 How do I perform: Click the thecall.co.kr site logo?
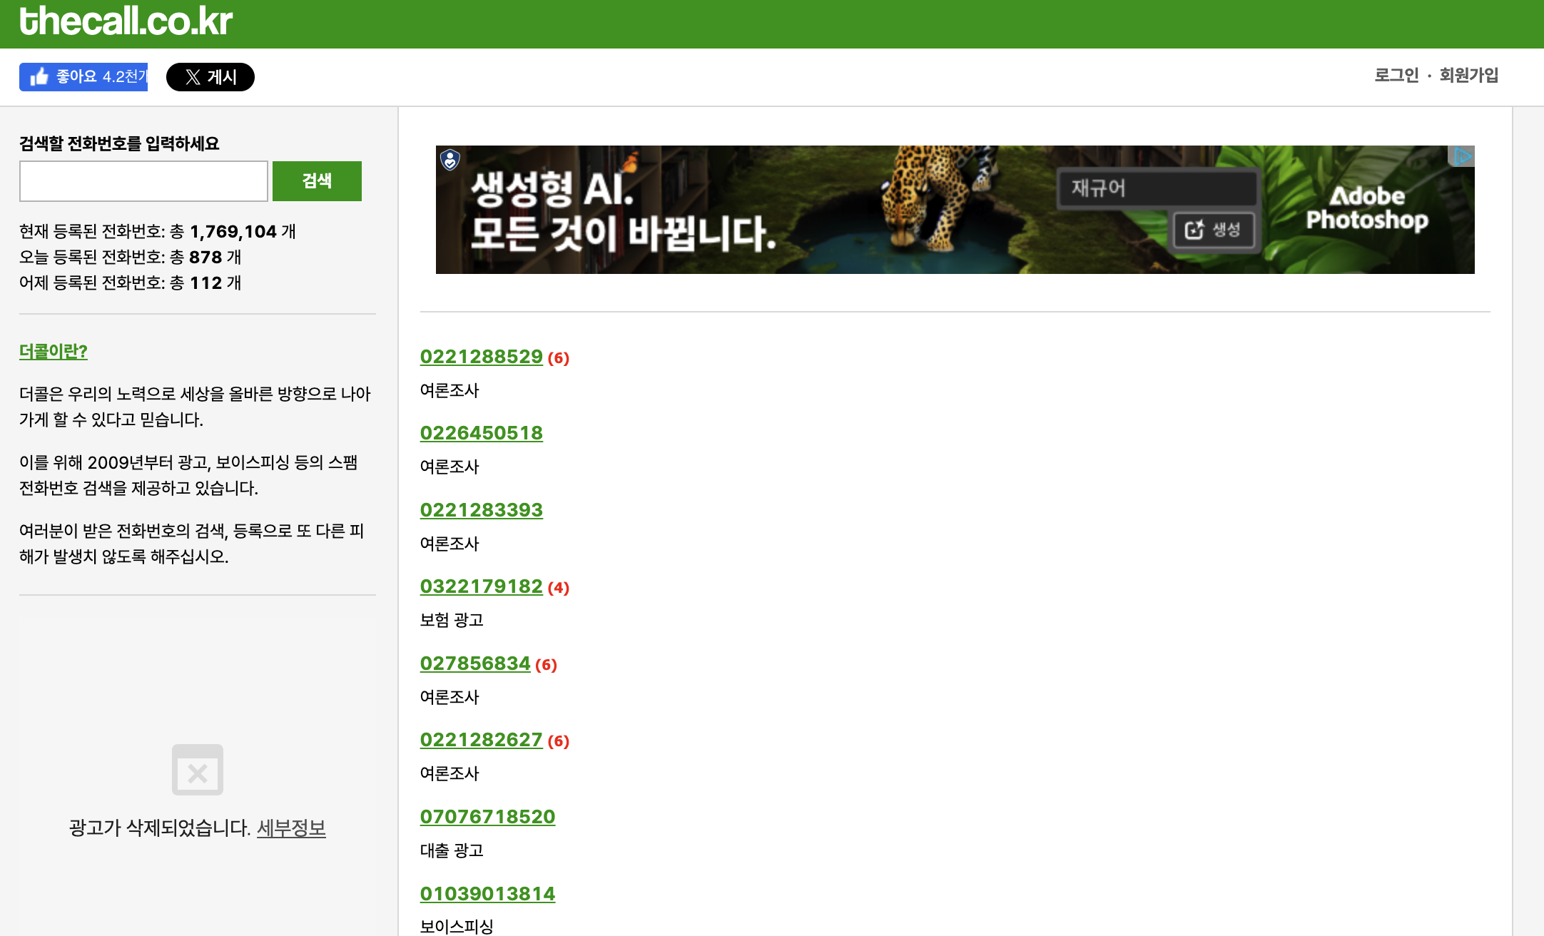pyautogui.click(x=126, y=21)
